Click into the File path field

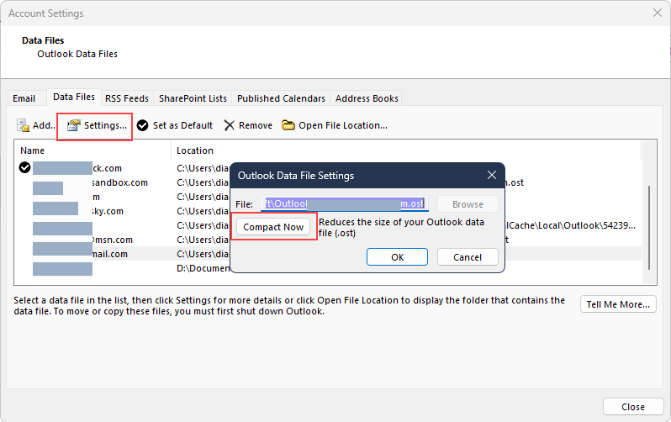click(x=345, y=203)
